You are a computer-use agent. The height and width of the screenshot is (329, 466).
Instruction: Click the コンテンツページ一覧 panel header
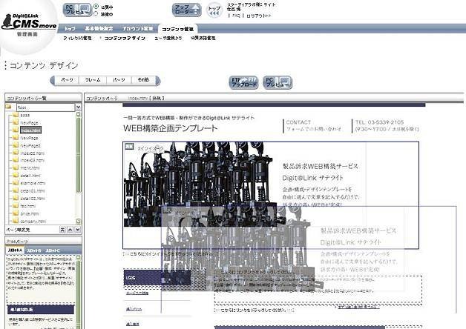(x=43, y=98)
